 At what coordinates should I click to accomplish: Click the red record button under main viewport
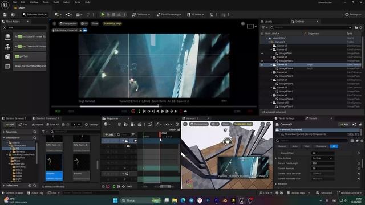click(133, 112)
